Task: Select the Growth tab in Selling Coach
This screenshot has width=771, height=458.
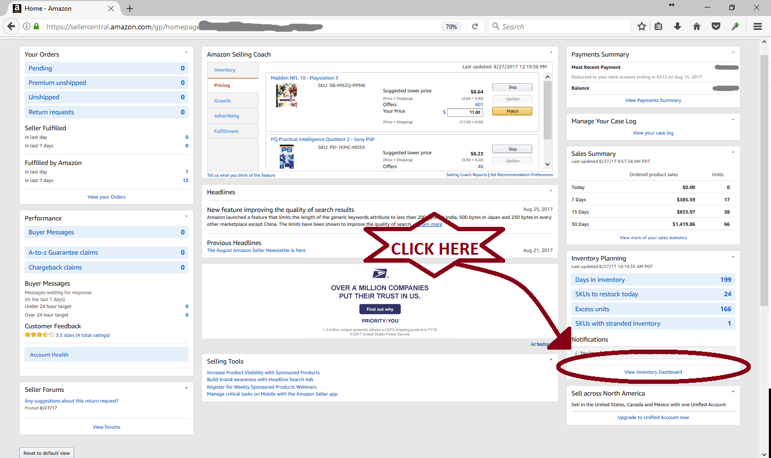Action: [233, 101]
